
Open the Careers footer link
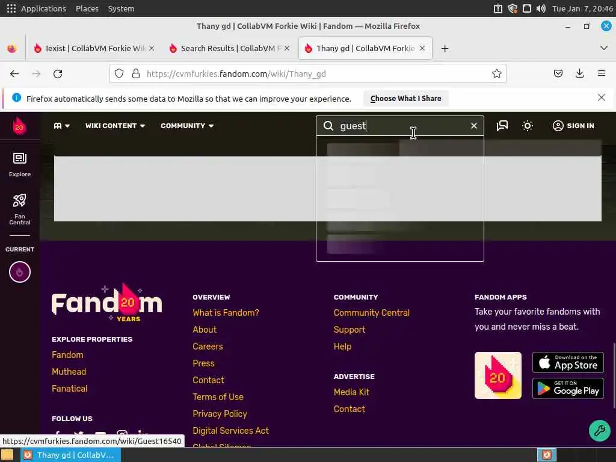[x=208, y=346]
